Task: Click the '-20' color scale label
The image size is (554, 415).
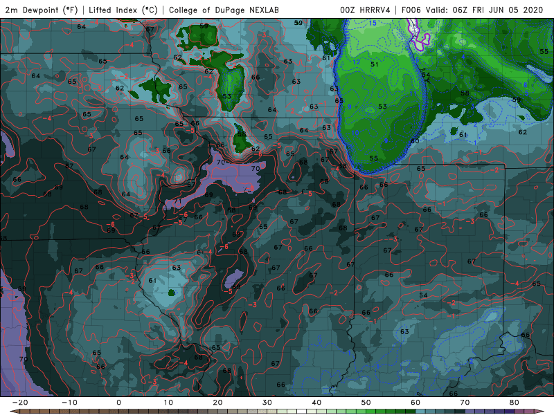Action: (x=20, y=403)
